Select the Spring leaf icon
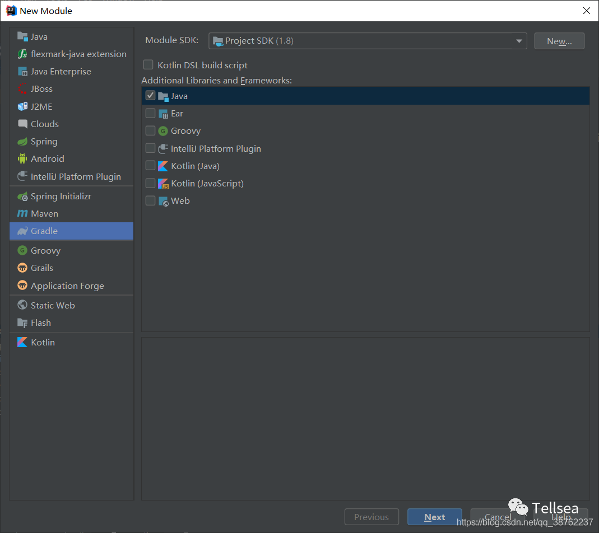This screenshot has width=599, height=533. pos(22,141)
